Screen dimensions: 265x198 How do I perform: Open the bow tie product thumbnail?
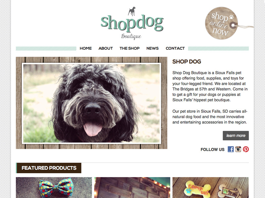pyautogui.click(x=54, y=187)
